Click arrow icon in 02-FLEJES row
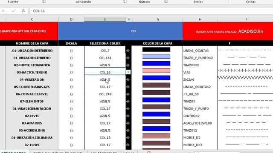Image resolution: width=273 pixels, height=153 pixels. (x=128, y=145)
